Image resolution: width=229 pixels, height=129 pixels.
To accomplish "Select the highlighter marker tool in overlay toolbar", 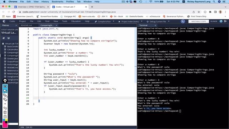I will (5, 95).
